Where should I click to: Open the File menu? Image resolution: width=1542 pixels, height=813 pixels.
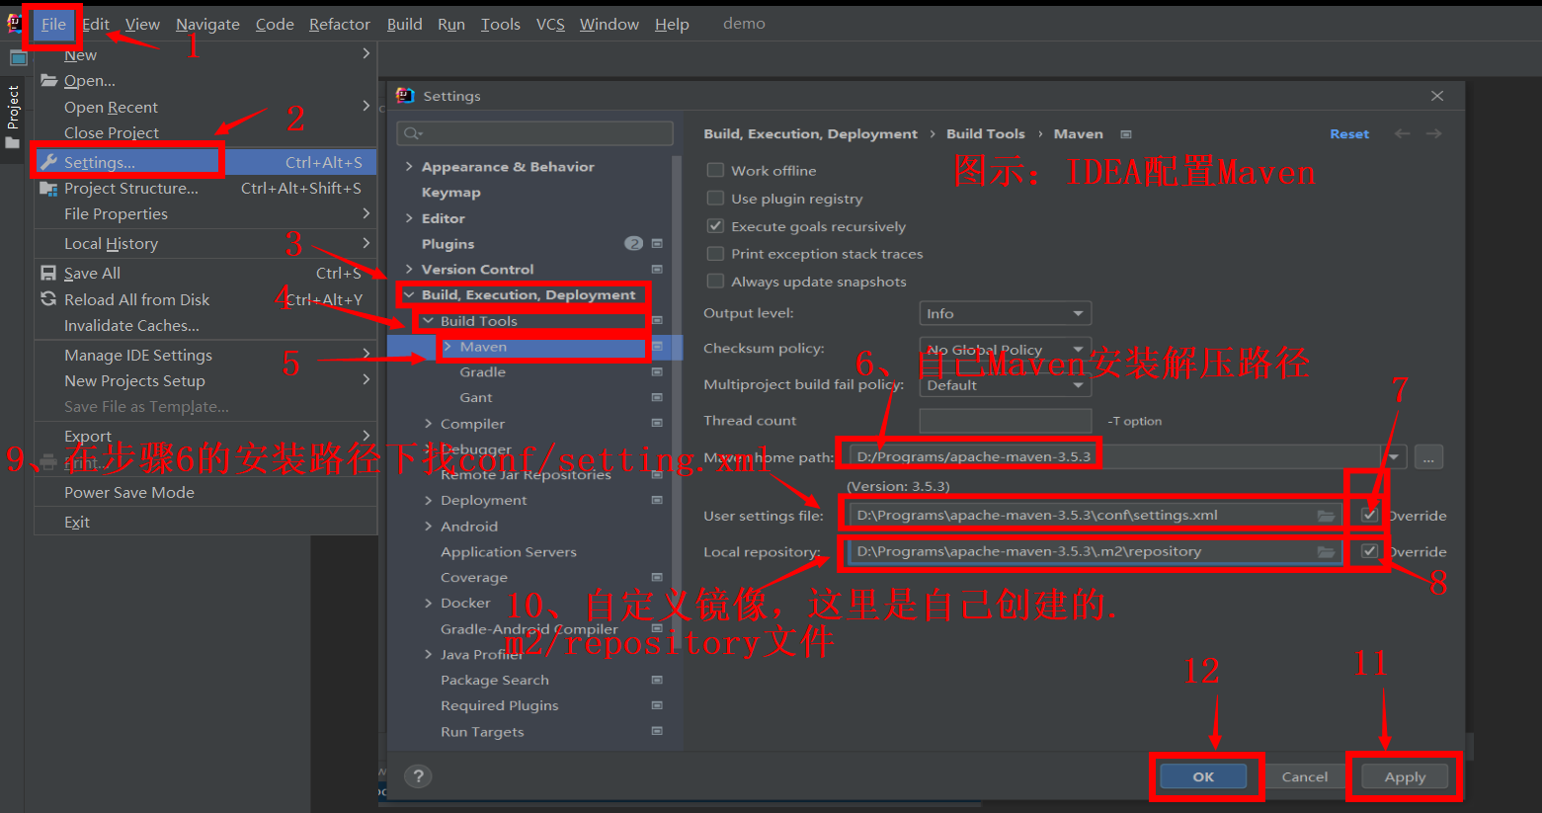tap(53, 25)
